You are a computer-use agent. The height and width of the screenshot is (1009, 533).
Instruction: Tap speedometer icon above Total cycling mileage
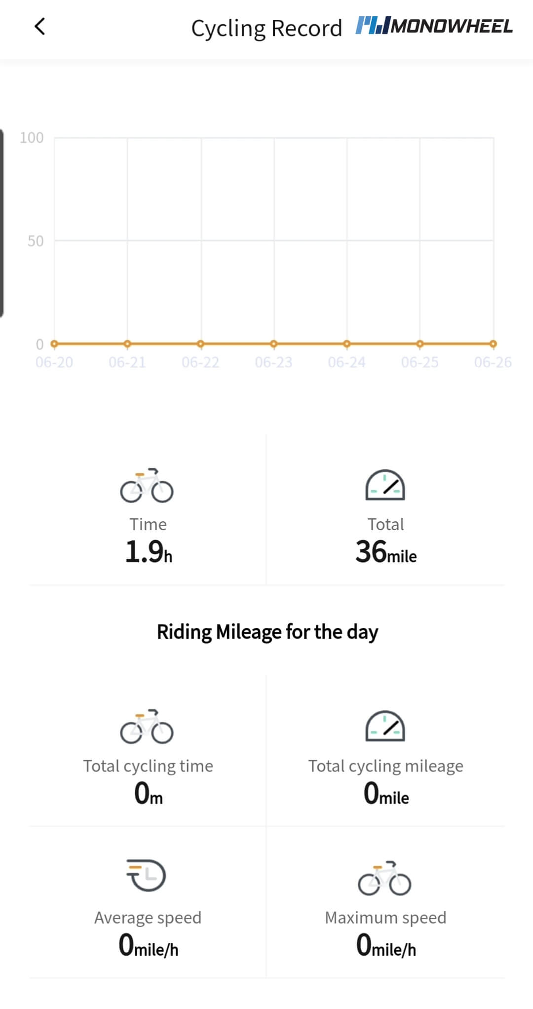pyautogui.click(x=385, y=726)
